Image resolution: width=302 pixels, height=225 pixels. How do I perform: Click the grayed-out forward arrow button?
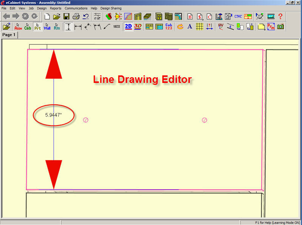tap(16, 16)
